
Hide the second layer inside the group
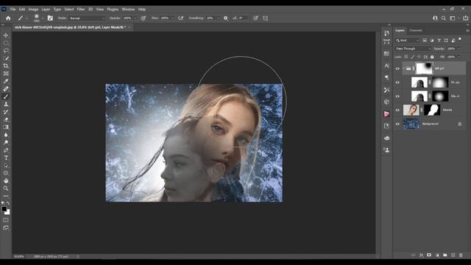(397, 96)
